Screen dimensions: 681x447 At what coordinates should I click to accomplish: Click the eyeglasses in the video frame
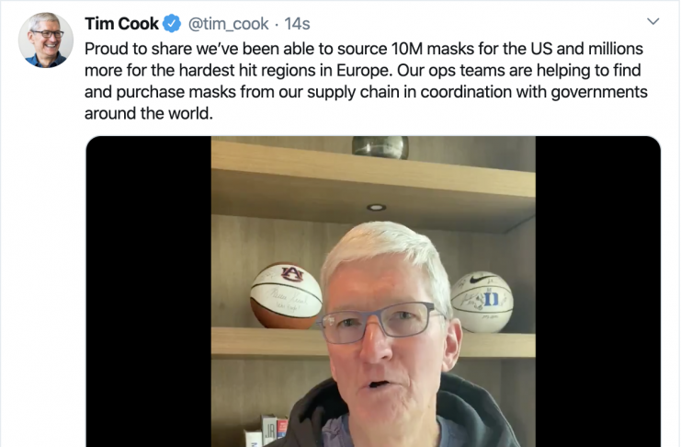click(380, 322)
